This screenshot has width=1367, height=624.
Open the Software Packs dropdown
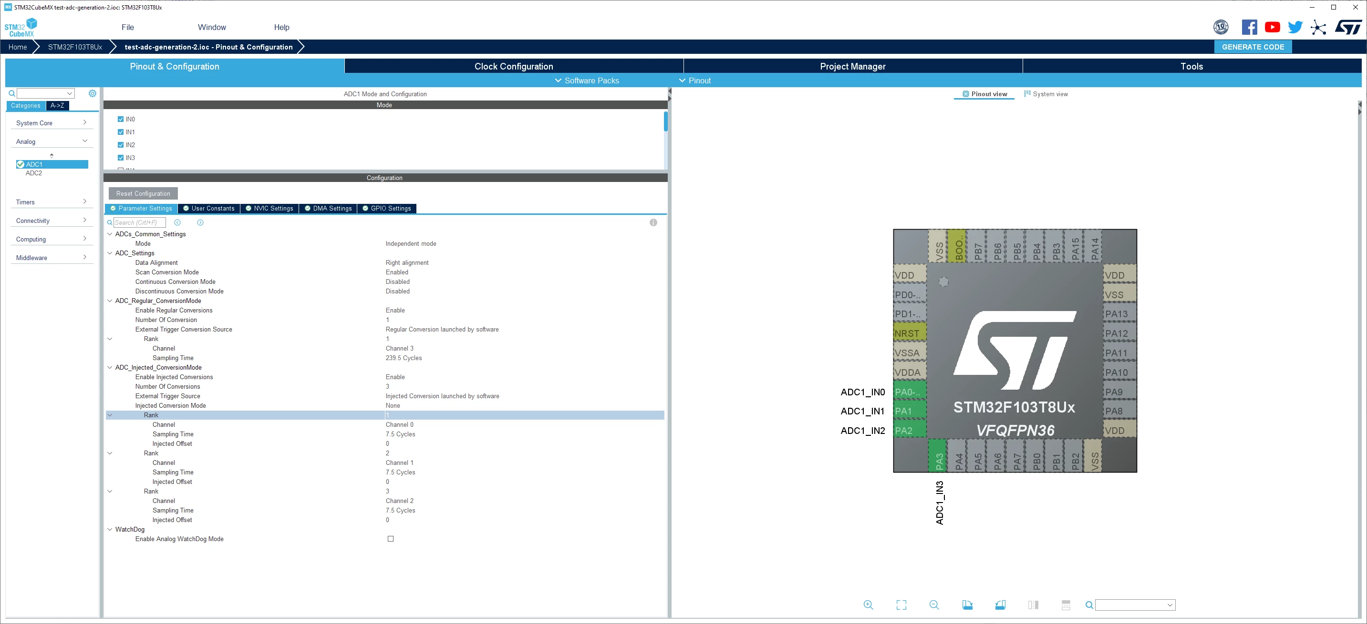(x=587, y=81)
